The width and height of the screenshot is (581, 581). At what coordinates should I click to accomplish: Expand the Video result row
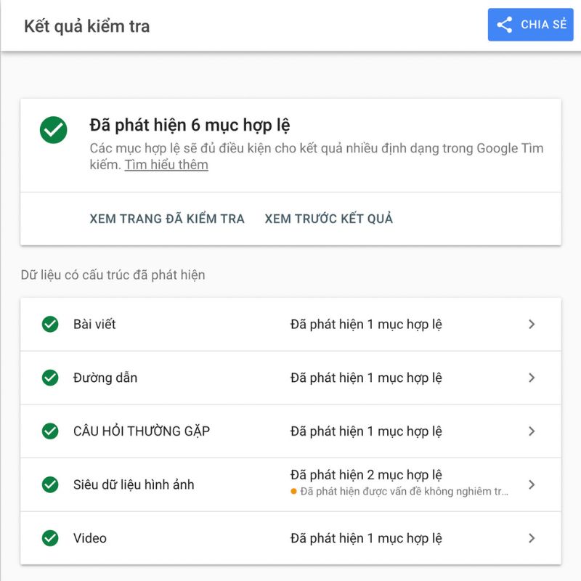(x=529, y=538)
